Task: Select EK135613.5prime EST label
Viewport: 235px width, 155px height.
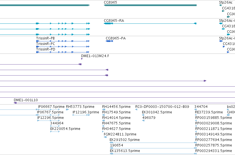Action: click(x=125, y=151)
